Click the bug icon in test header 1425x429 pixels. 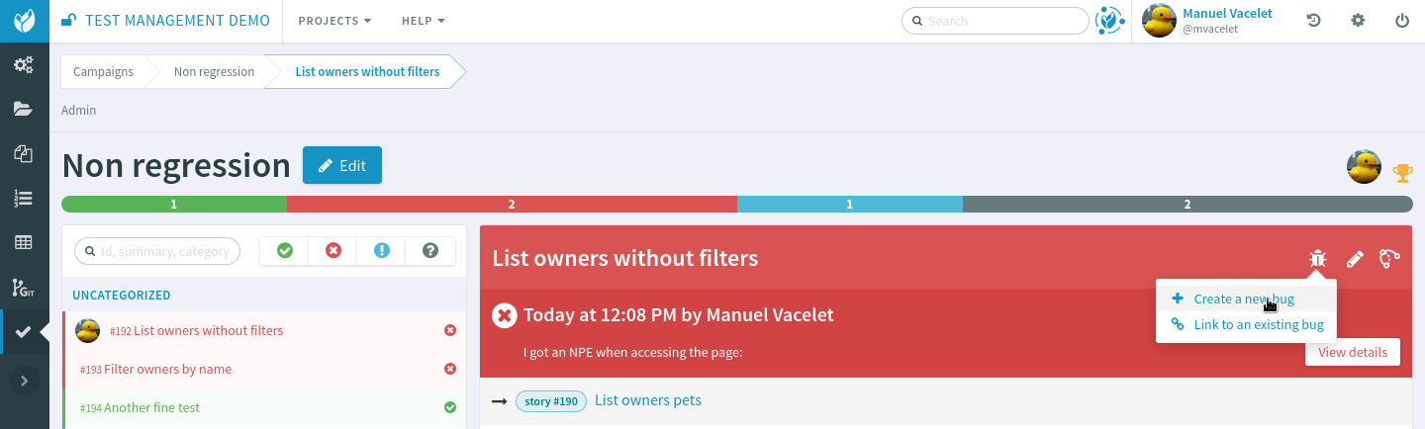pos(1317,259)
